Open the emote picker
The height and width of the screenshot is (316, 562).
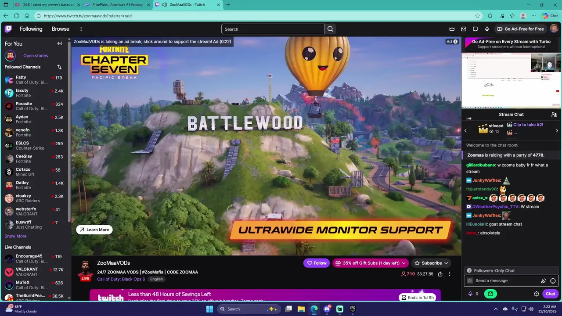pyautogui.click(x=553, y=281)
